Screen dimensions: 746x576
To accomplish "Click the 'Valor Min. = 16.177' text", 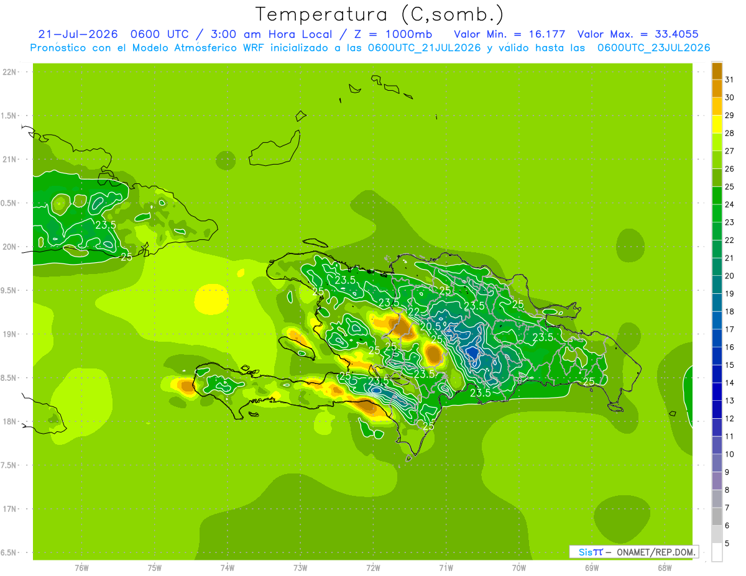I will (510, 34).
